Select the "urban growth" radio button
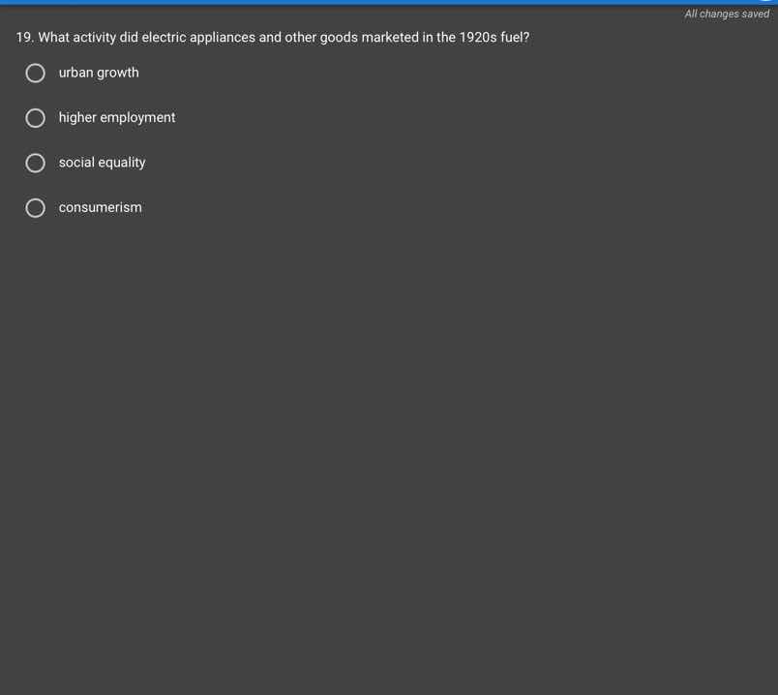This screenshot has height=695, width=778. (36, 74)
